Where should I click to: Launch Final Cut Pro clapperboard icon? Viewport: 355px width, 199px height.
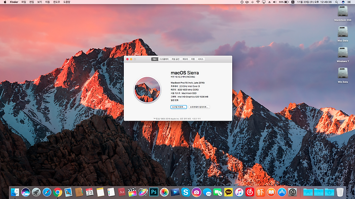point(133,192)
